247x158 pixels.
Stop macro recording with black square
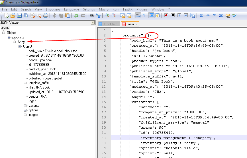coord(173,15)
